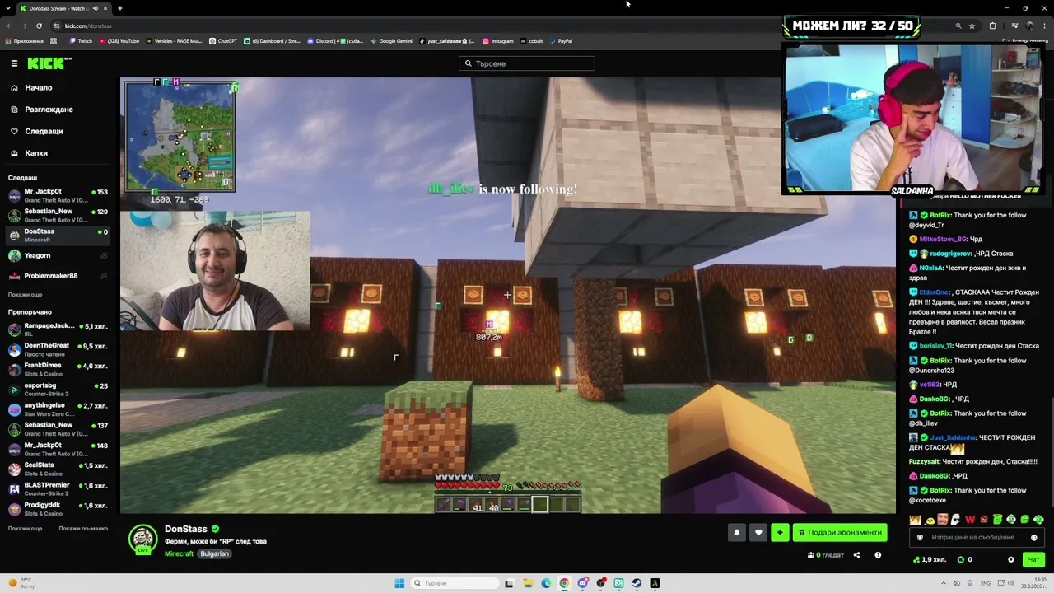Open the first Mr_JackpOt channel in Следващи list

(x=58, y=195)
